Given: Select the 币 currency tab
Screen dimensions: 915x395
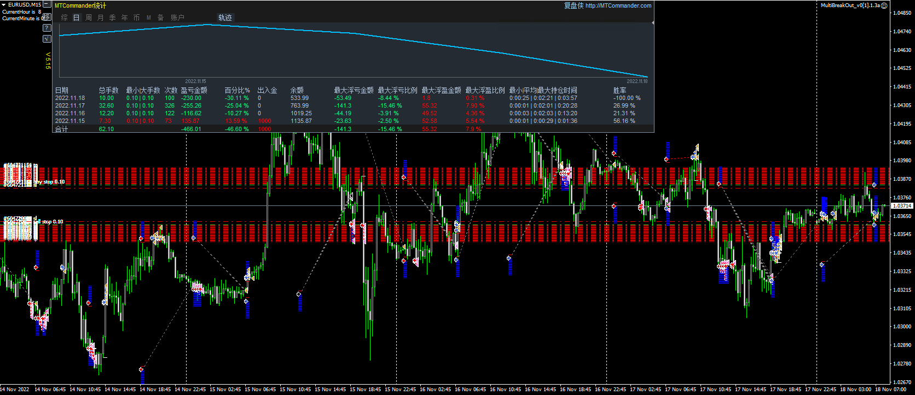Looking at the screenshot, I should (137, 17).
